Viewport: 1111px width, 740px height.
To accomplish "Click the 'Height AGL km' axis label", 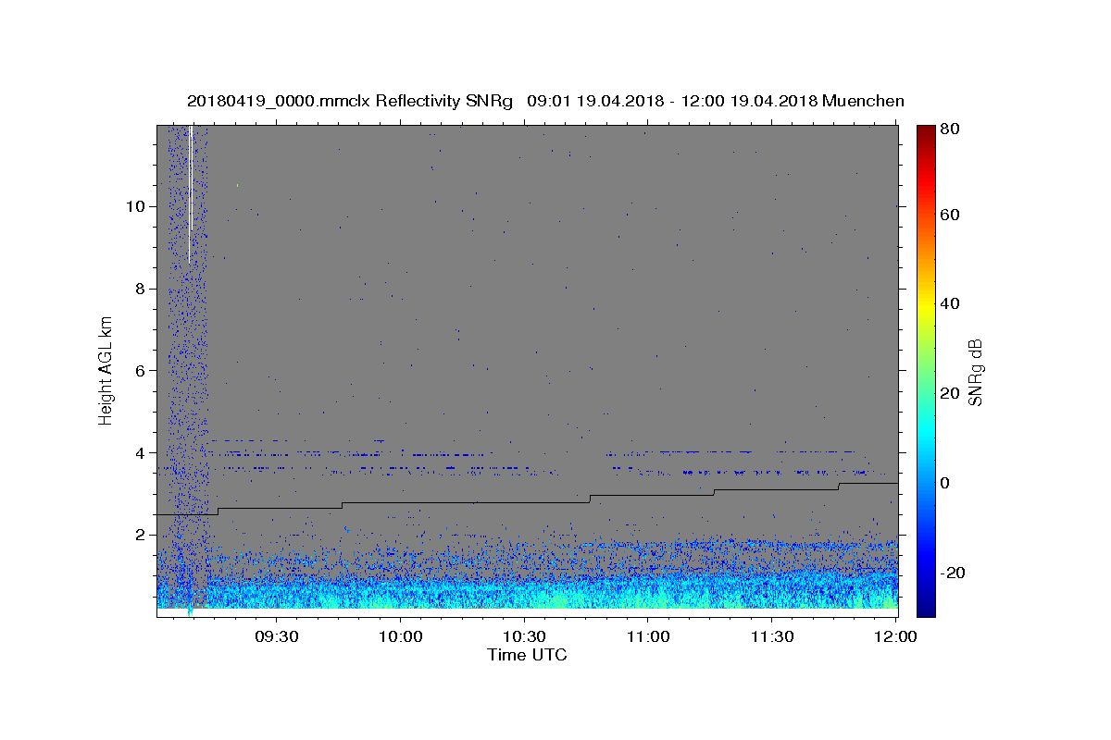I will click(x=106, y=370).
